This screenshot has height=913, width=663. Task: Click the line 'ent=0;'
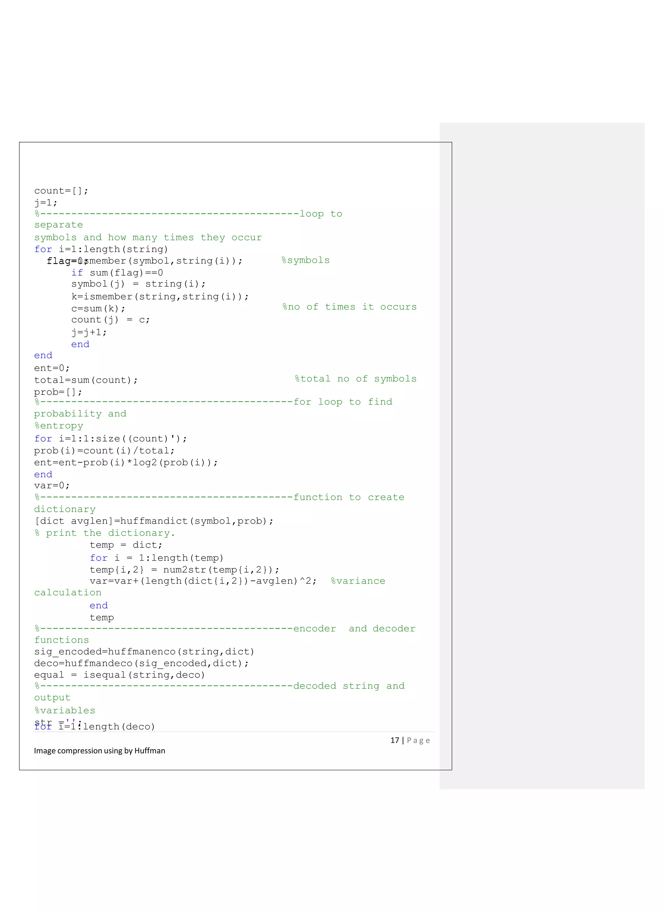point(52,368)
